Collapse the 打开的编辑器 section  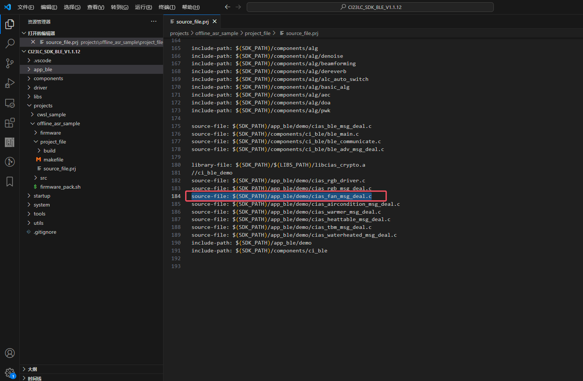[x=91, y=33]
